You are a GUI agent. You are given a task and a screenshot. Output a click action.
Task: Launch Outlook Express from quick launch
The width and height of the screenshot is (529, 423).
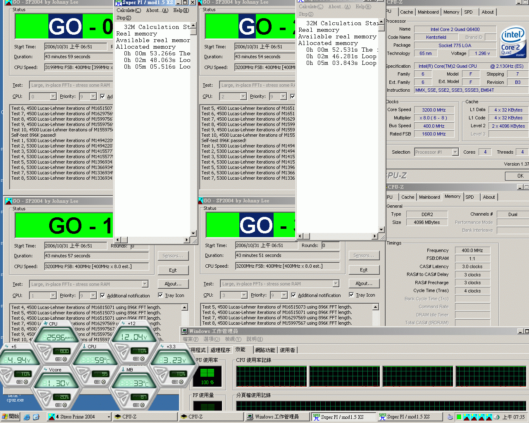click(36, 417)
